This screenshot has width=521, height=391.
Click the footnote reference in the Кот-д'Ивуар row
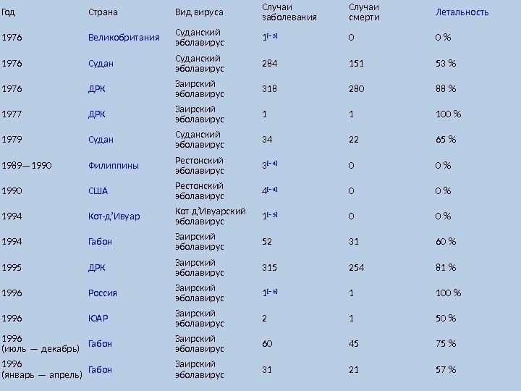[x=274, y=215]
